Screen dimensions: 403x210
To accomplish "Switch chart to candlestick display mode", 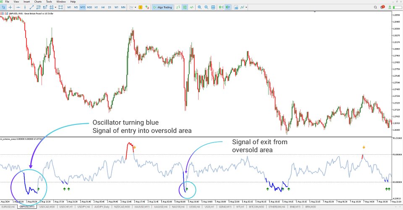I will 185,8.
